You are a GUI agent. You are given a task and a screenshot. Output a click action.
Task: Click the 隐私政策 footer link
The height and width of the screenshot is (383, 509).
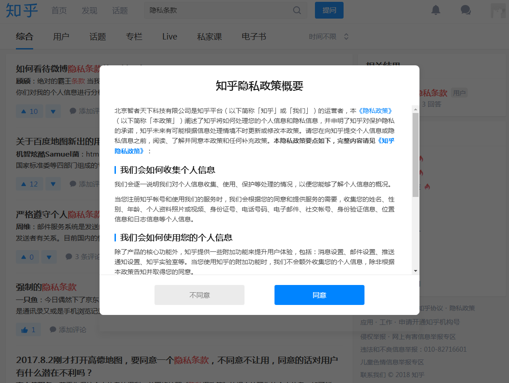coord(462,308)
